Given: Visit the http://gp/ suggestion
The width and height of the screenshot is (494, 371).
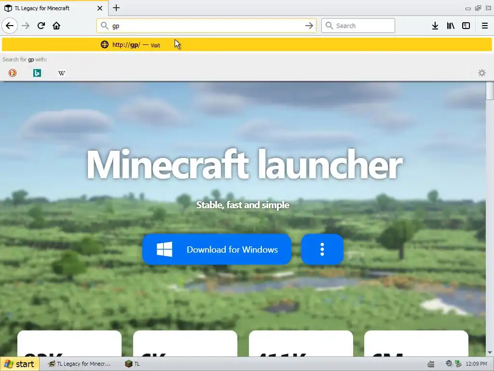Looking at the screenshot, I should click(x=247, y=44).
